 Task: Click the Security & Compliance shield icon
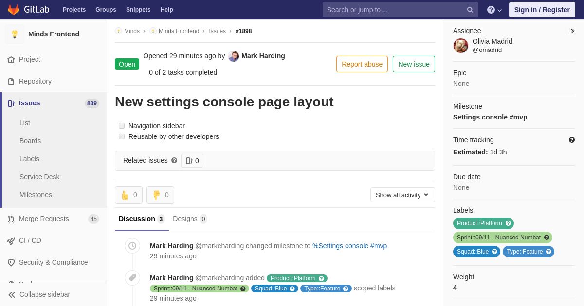(11, 262)
